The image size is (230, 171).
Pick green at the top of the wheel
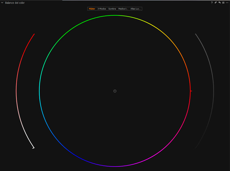coord(115,16)
